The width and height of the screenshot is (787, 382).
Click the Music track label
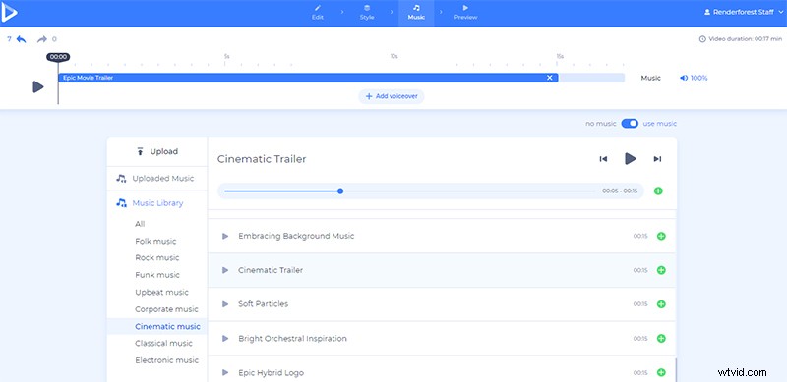click(x=650, y=78)
